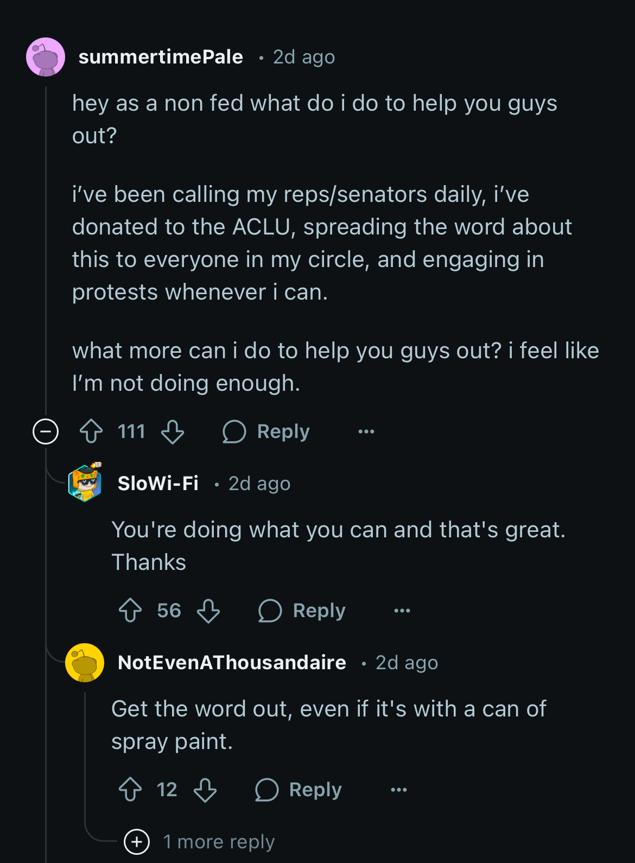Reply to NotEvenAThousandaire's comment
Image resolution: width=635 pixels, height=863 pixels.
299,790
